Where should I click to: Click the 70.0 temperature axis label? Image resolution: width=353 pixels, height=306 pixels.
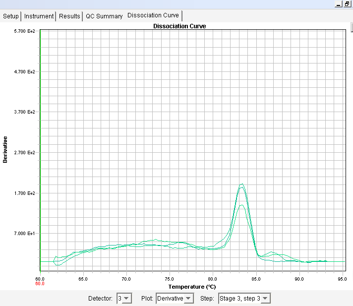(x=126, y=279)
